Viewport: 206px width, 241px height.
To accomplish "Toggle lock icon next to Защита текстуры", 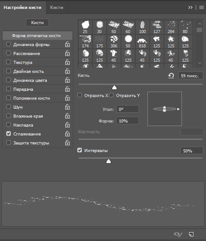I will (x=67, y=143).
